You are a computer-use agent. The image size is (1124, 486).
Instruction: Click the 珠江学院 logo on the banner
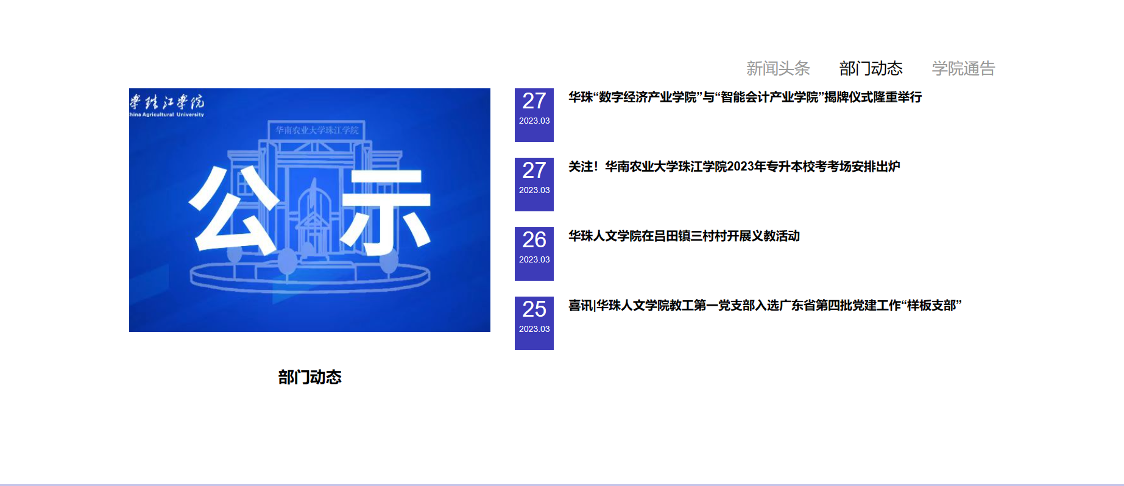coord(167,104)
